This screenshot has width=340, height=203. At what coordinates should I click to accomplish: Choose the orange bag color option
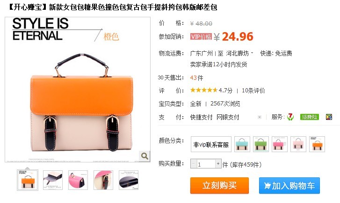pos(317,144)
